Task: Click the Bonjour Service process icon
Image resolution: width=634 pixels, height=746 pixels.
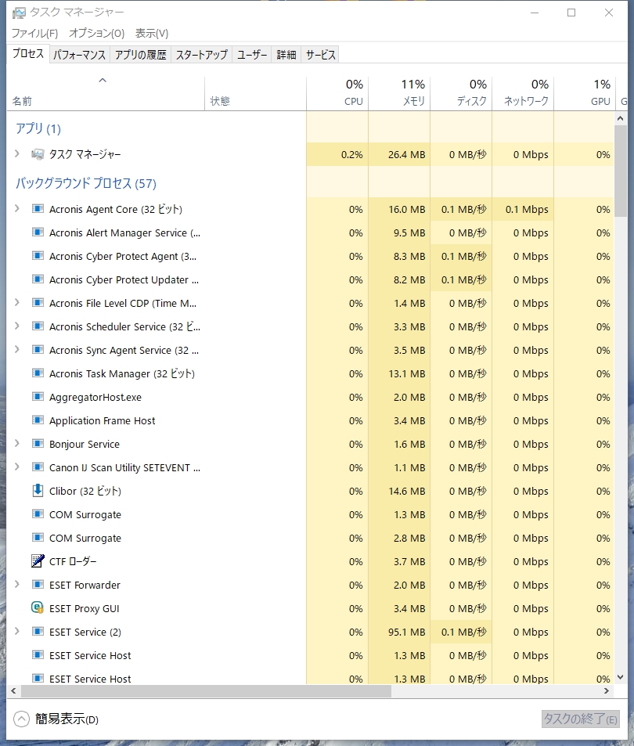Action: [38, 443]
